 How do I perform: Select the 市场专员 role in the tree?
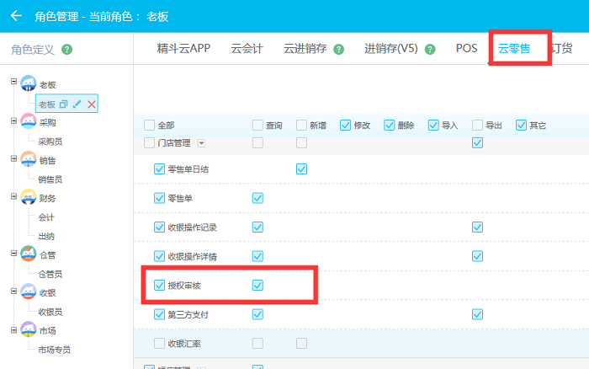[x=54, y=350]
